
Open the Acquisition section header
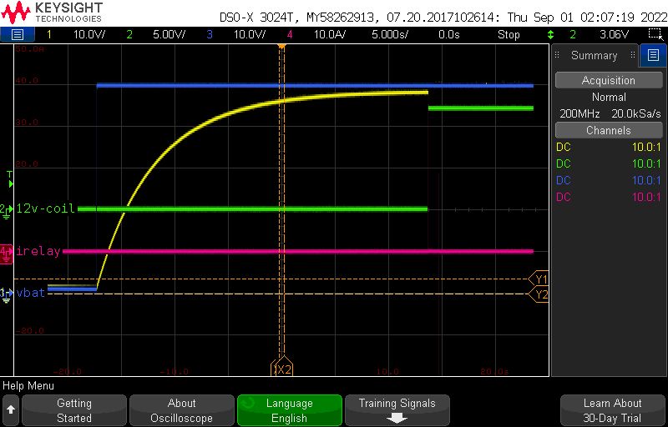[609, 80]
